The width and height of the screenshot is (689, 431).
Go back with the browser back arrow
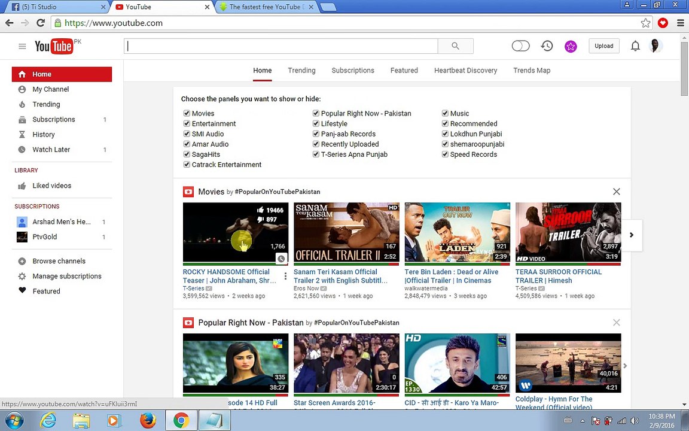9,23
